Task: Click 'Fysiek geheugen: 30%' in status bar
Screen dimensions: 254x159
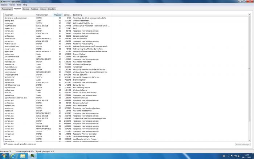Action: (45, 151)
